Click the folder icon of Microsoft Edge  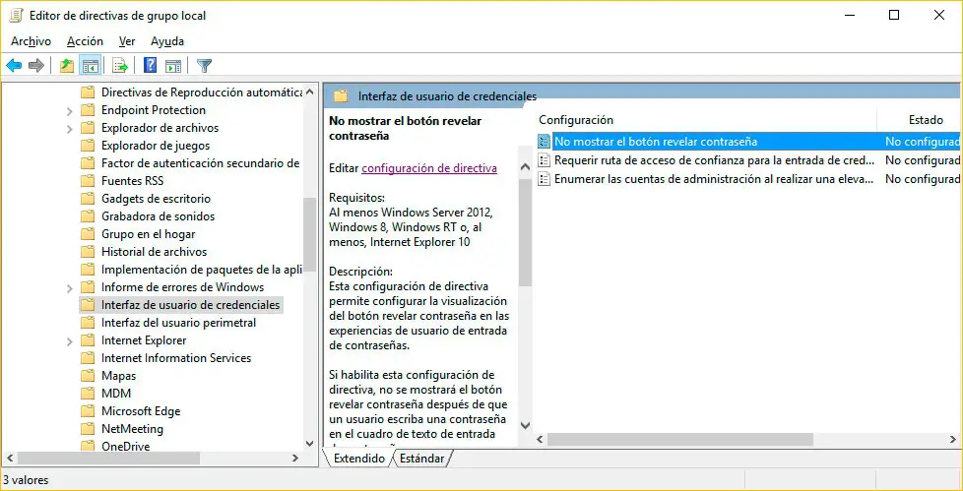pos(89,411)
